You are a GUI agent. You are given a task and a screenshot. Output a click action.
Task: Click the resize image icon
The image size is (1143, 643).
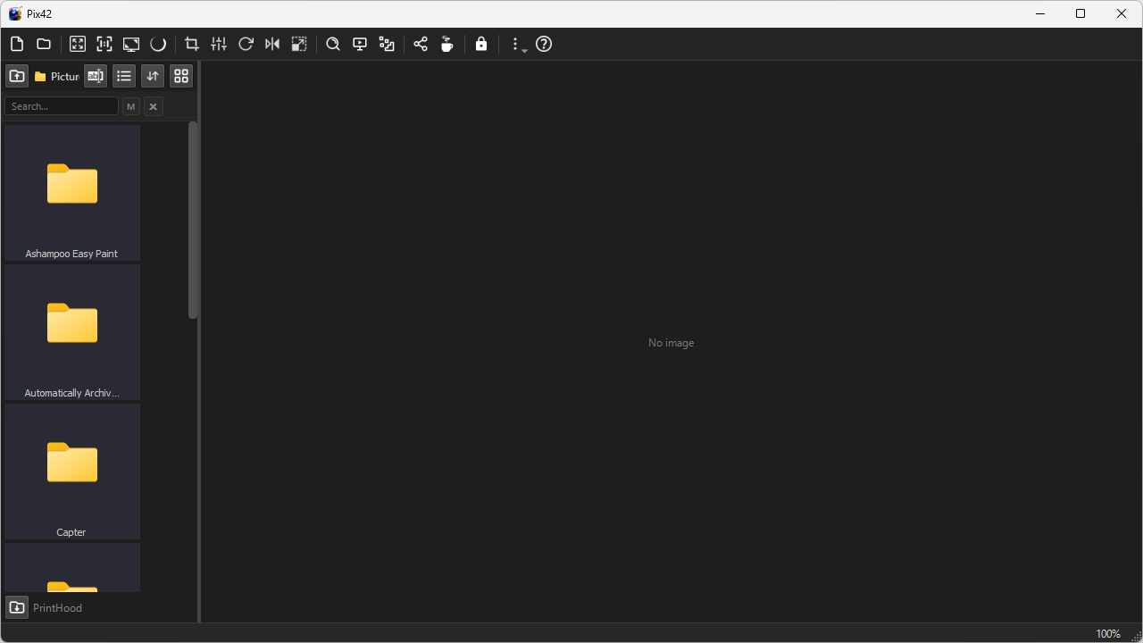click(299, 44)
